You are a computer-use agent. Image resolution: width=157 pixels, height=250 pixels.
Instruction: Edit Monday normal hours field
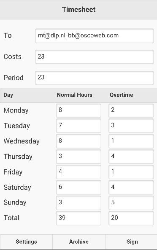pos(78,110)
